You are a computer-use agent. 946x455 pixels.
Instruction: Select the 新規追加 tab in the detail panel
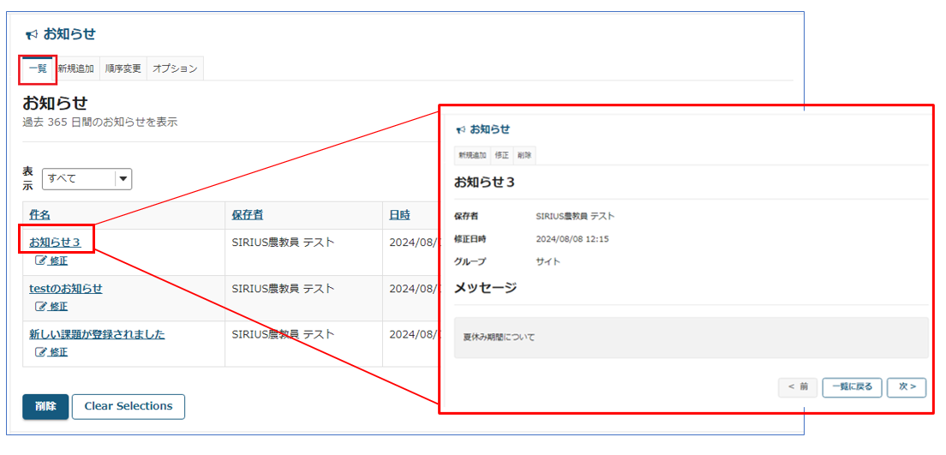pos(472,155)
